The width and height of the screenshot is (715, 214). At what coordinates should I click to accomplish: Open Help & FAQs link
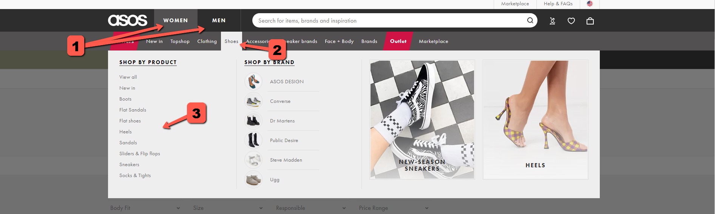(558, 4)
